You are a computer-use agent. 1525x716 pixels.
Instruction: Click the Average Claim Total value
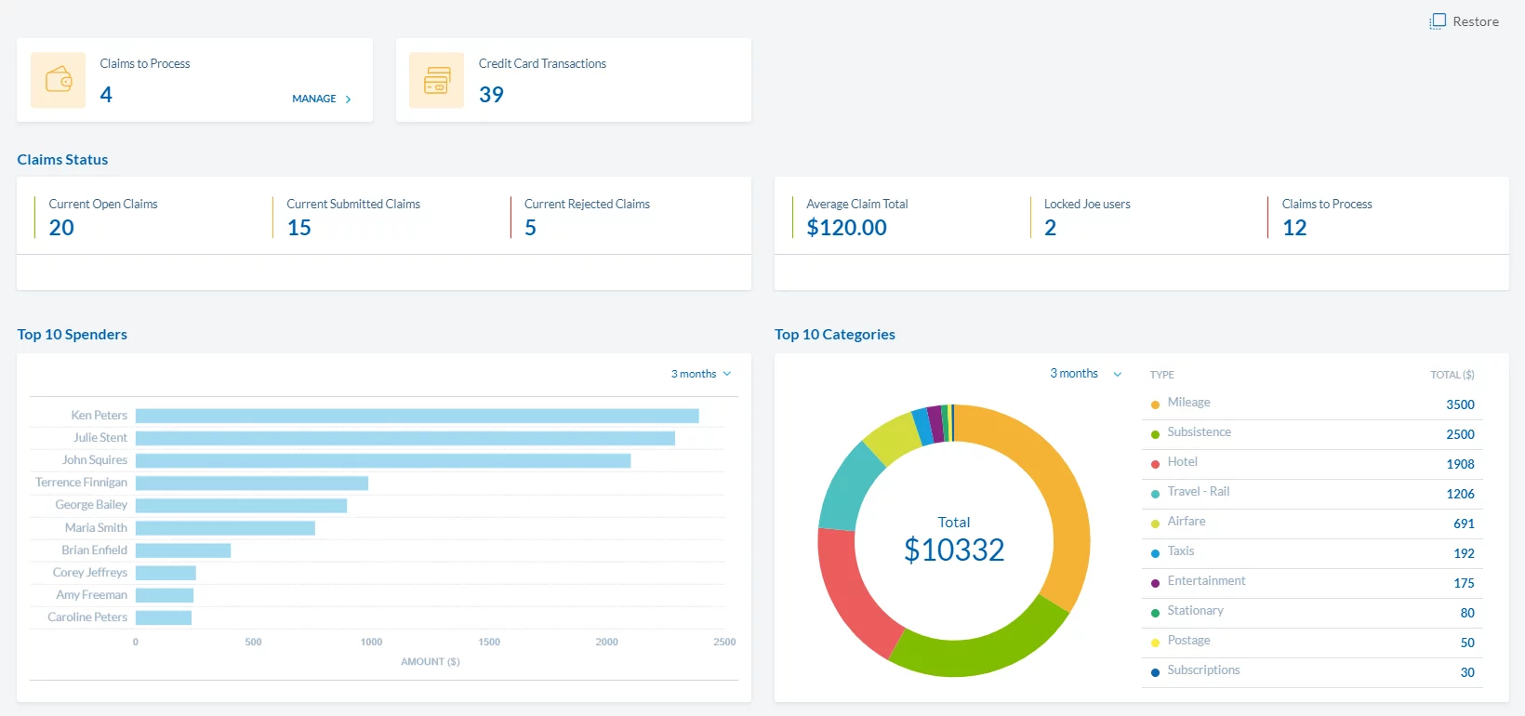click(x=846, y=228)
